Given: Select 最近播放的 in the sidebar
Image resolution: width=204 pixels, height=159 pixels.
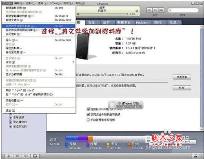Looking at the screenshot, I should coord(20,122).
